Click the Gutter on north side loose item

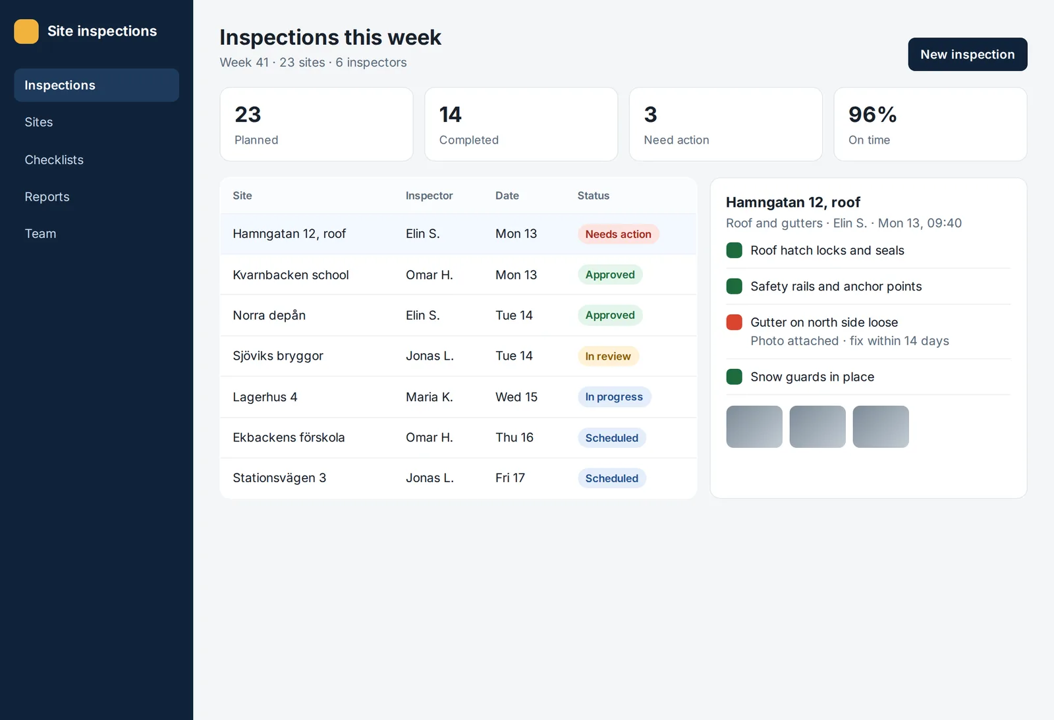868,331
